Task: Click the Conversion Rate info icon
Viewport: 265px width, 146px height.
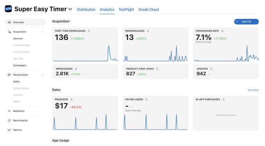Action: click(222, 31)
